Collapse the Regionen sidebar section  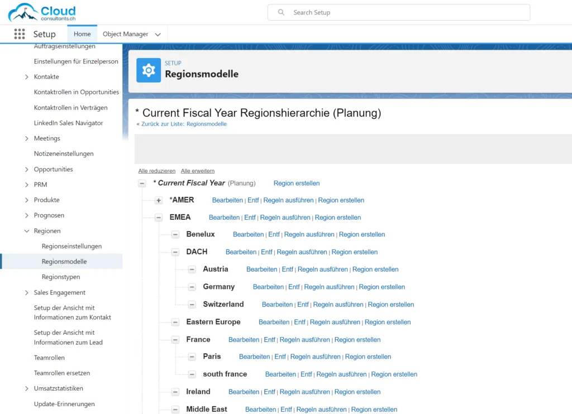pyautogui.click(x=27, y=231)
